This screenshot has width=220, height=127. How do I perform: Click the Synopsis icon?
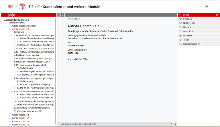[x=180, y=19]
